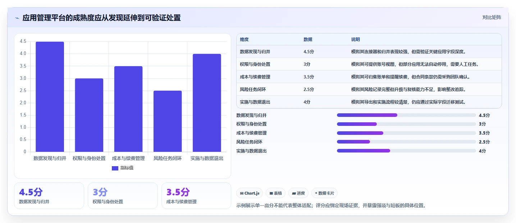This screenshot has width=516, height=223.
Task: Open the 3分 权限与身份处置 data card
Action: [123, 196]
